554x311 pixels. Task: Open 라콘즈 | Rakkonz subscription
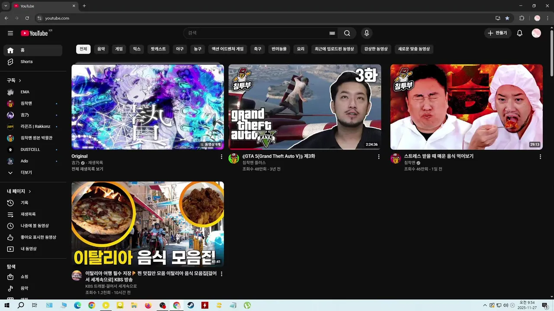[x=33, y=127]
